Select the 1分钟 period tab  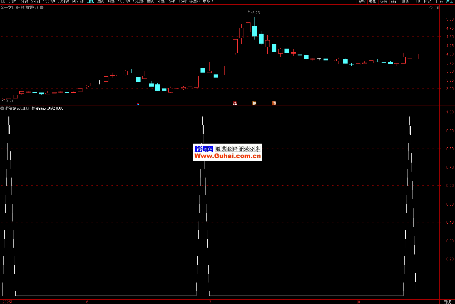click(23, 2)
